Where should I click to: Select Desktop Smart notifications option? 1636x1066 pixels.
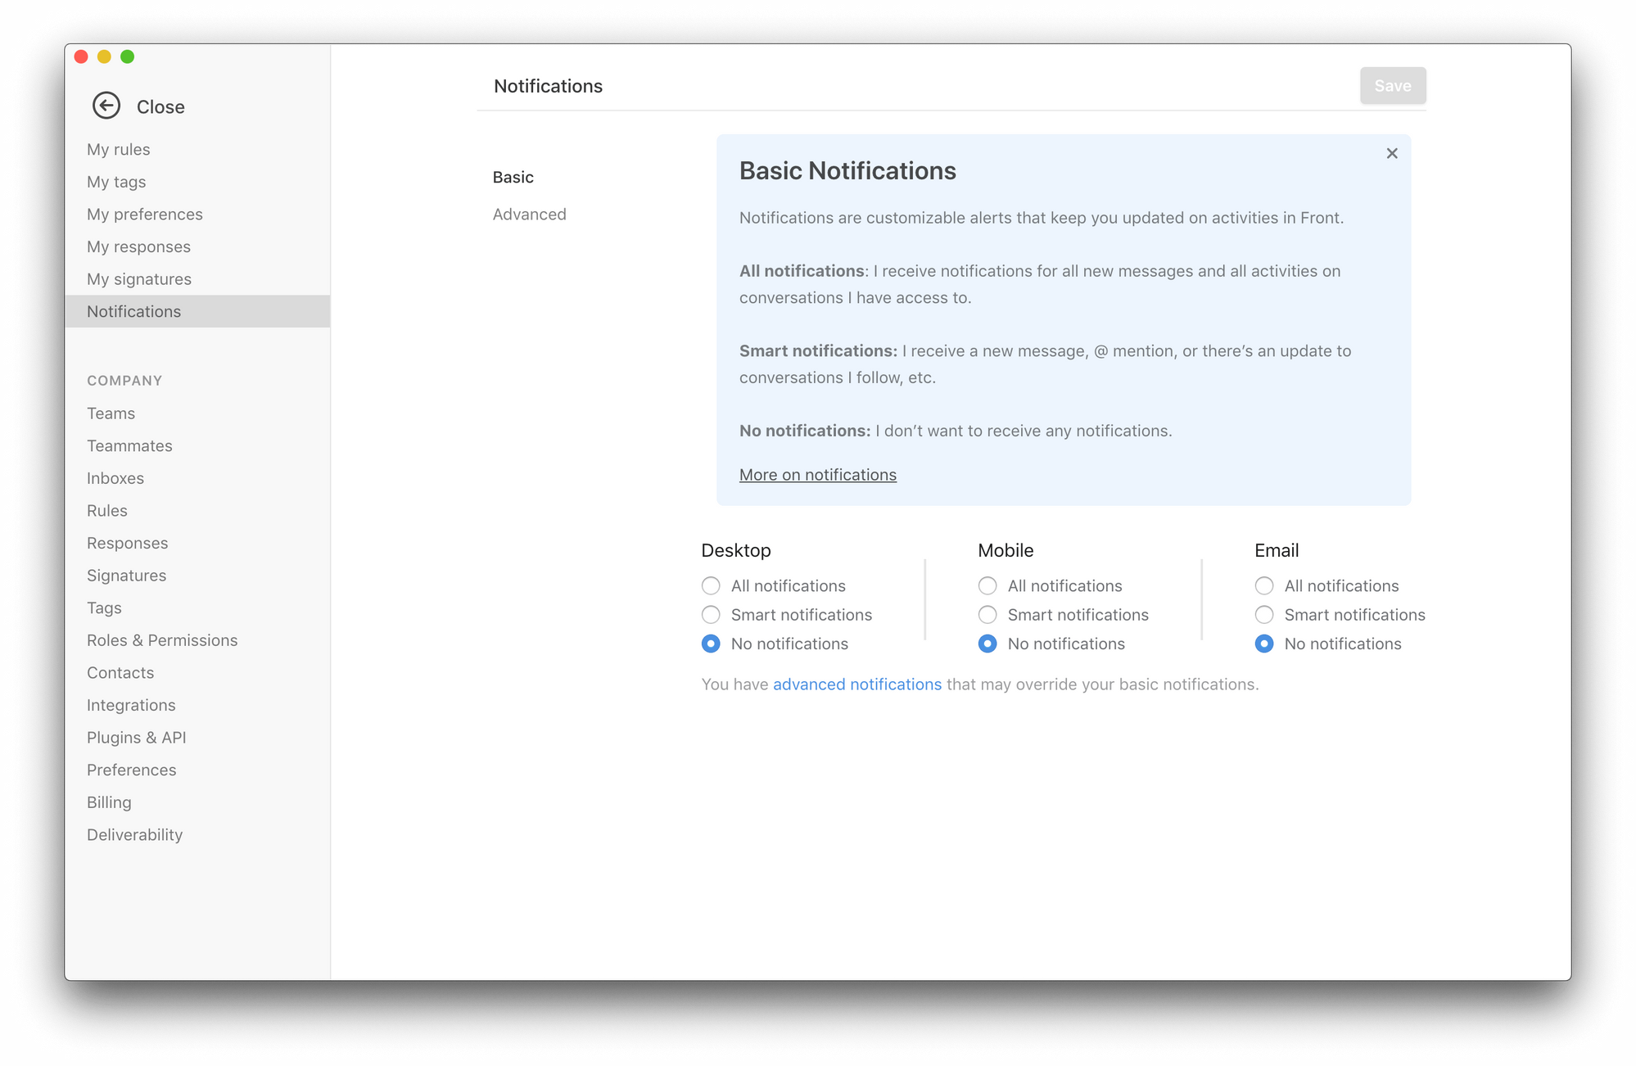[x=711, y=615]
